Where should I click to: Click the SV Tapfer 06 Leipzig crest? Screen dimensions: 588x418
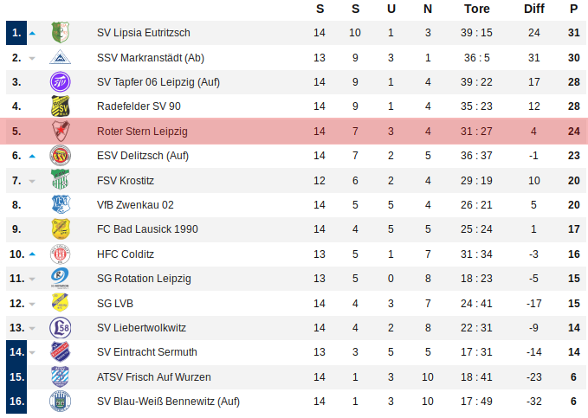60,82
